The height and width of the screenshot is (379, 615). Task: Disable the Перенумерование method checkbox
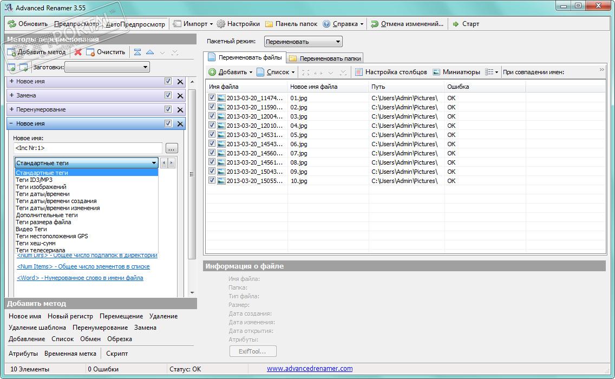pos(168,109)
